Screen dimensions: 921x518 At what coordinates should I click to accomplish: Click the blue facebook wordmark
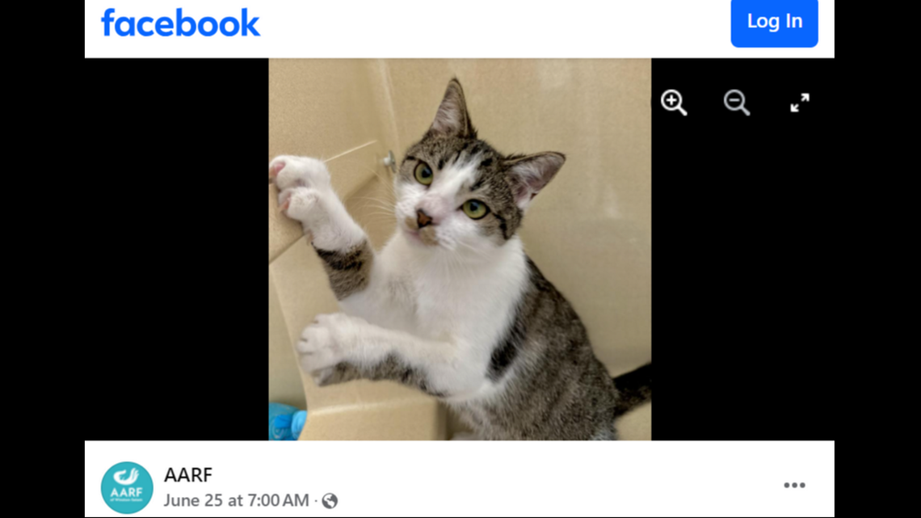(x=180, y=23)
